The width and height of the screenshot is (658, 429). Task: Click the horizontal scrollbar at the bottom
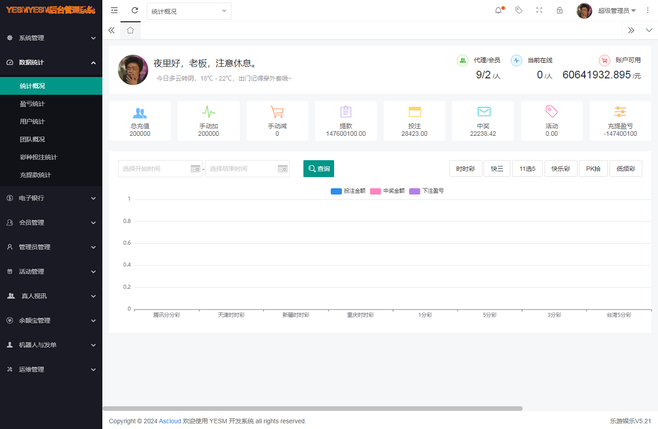312,408
